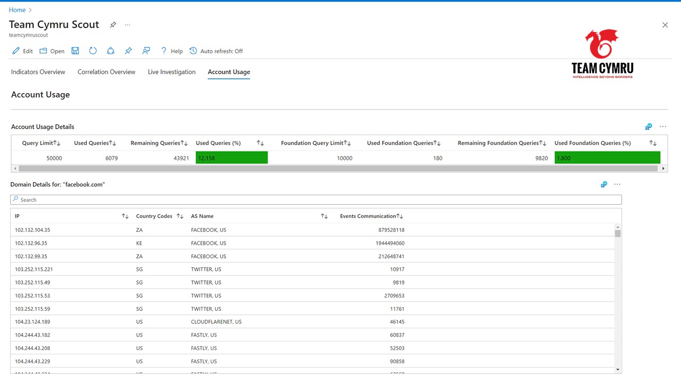Click the toolbar icon right of Refresh
This screenshot has height=383, width=681.
(111, 51)
